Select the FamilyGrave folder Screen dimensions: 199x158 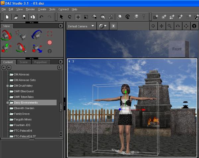[x=20, y=114]
